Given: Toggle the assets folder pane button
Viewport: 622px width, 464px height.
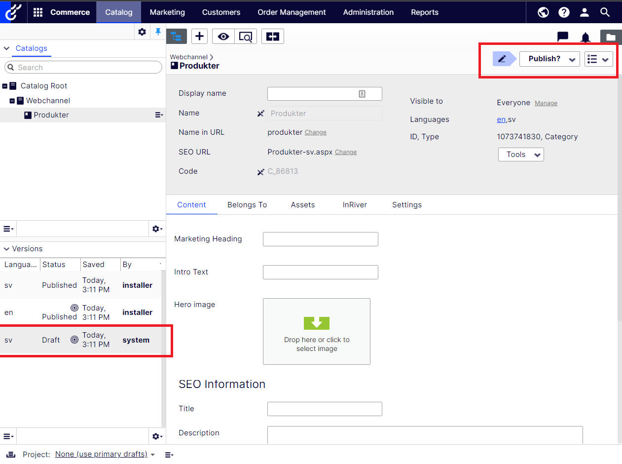Looking at the screenshot, I should [611, 37].
